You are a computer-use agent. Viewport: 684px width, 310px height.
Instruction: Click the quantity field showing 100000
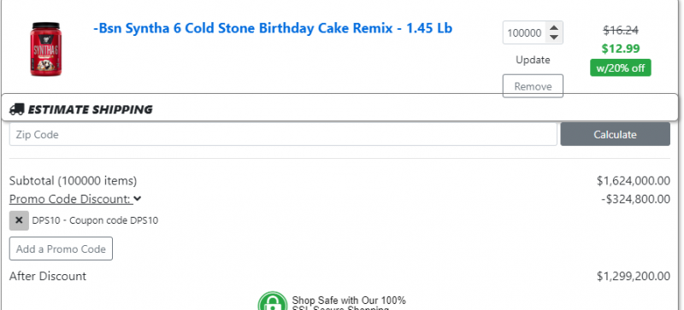coord(524,32)
